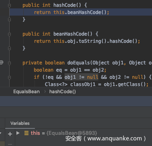
Task: Select hashCode() in the breadcrumb bar
Action: click(x=63, y=92)
